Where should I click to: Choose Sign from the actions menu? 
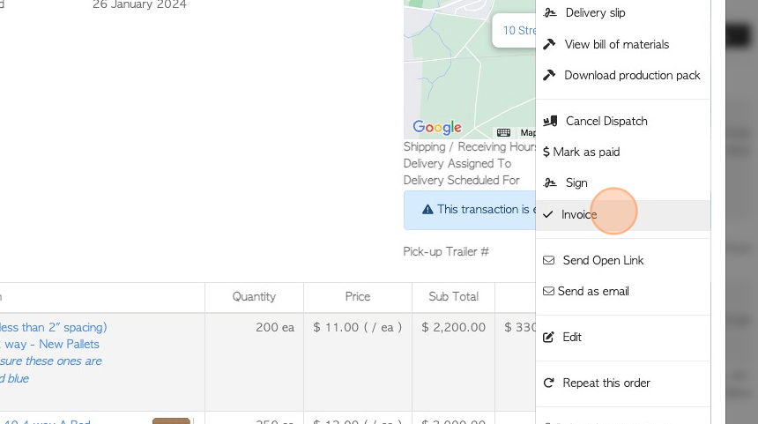(576, 182)
